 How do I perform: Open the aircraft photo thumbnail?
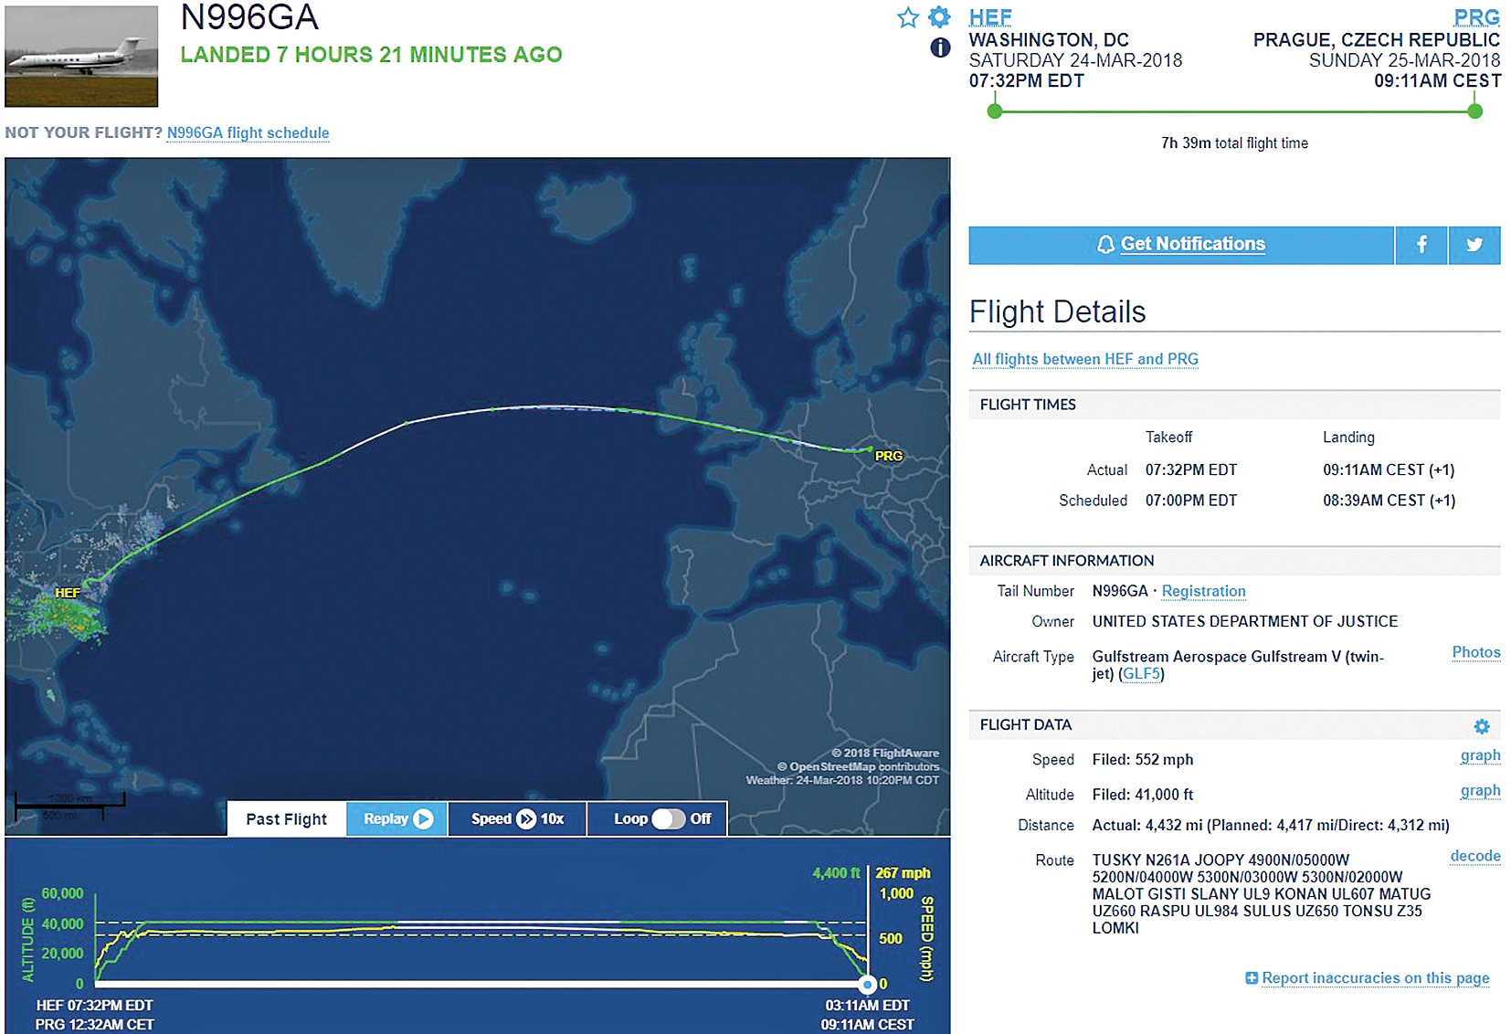click(81, 57)
